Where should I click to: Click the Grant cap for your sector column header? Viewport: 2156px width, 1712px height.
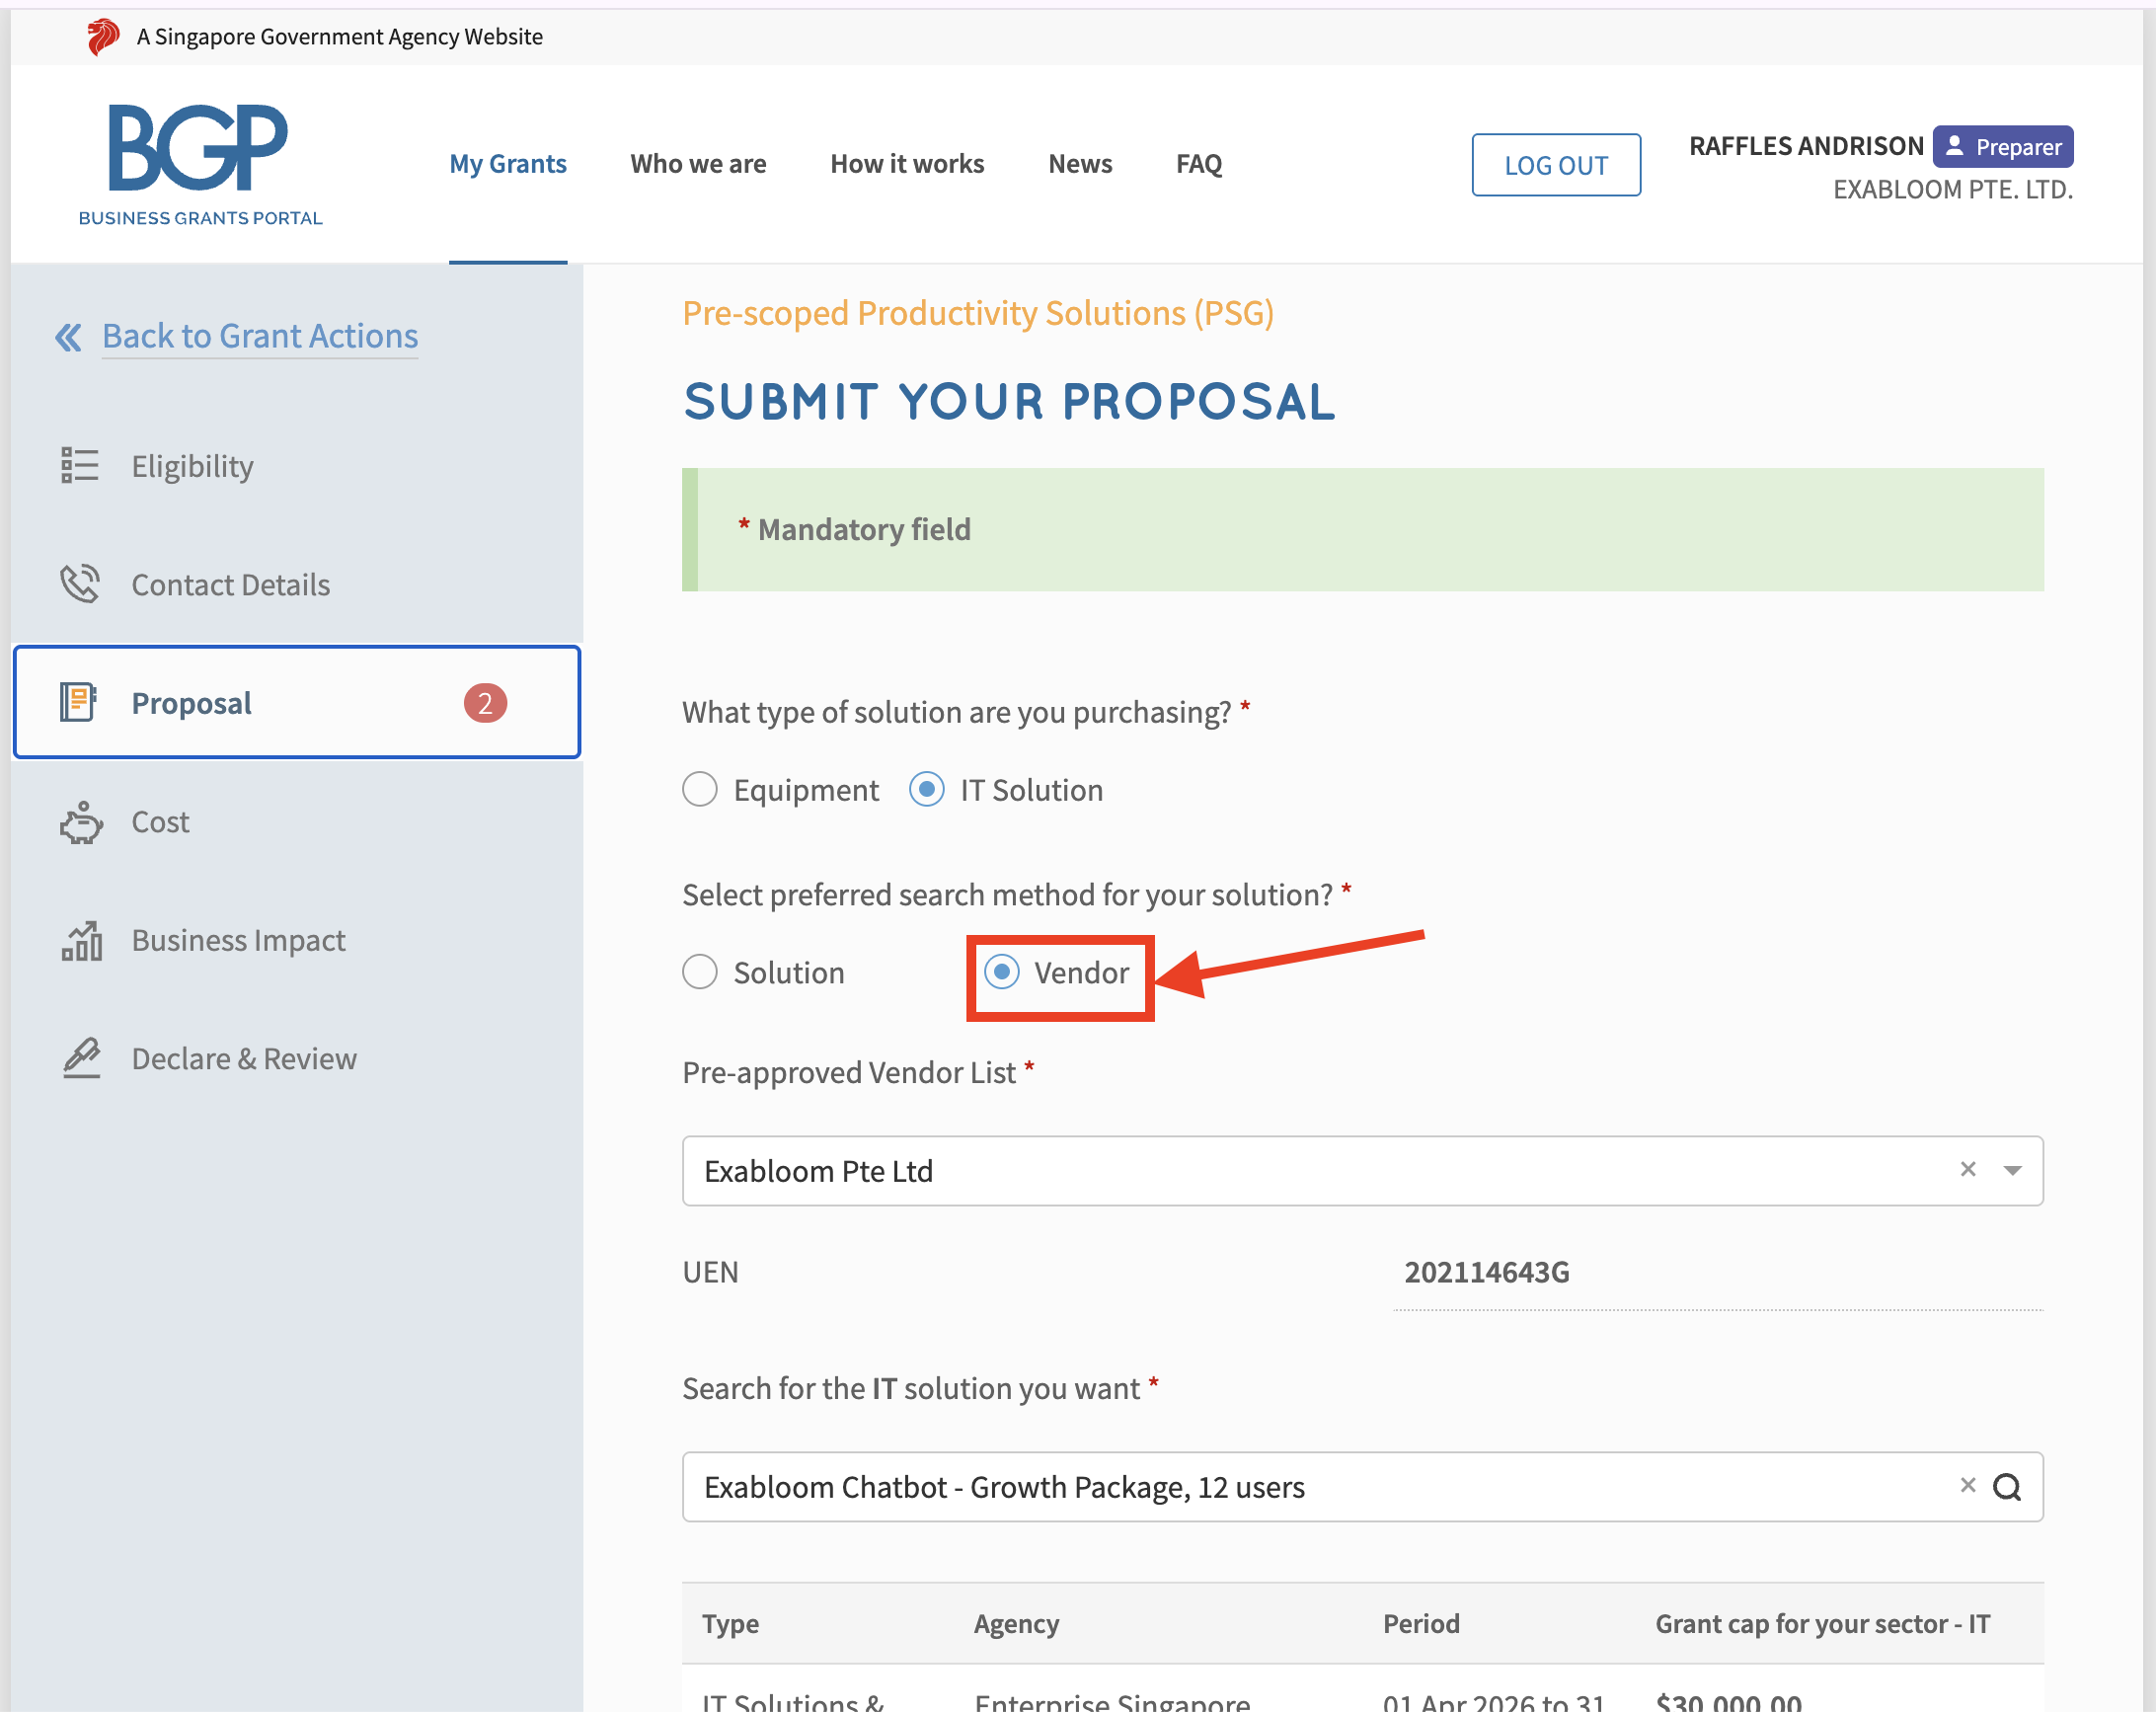1822,1623
